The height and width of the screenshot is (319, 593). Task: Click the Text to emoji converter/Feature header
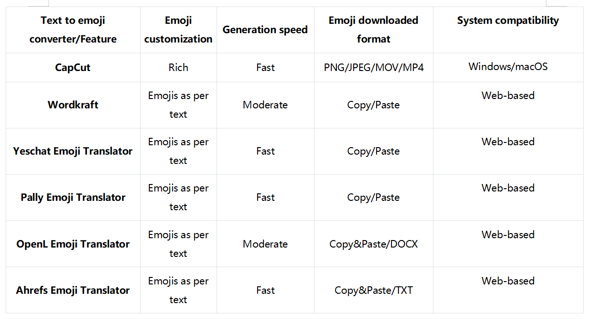[73, 29]
